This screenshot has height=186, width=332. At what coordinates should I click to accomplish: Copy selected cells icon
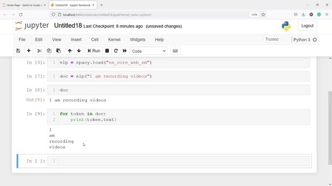point(49,51)
